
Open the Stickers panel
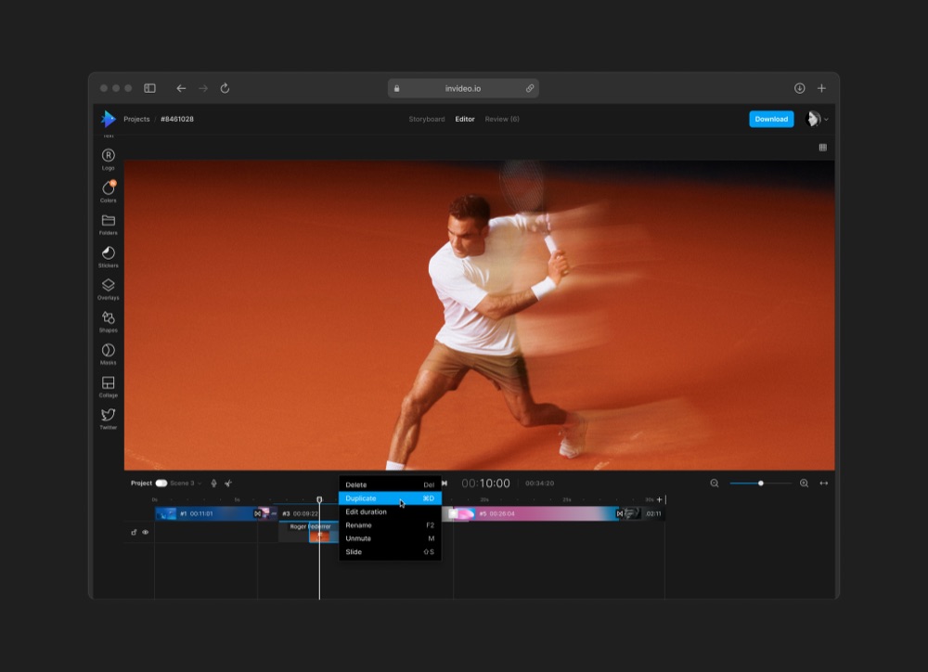[109, 256]
